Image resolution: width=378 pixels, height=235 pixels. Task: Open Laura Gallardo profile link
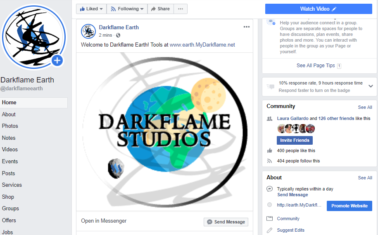pyautogui.click(x=292, y=118)
